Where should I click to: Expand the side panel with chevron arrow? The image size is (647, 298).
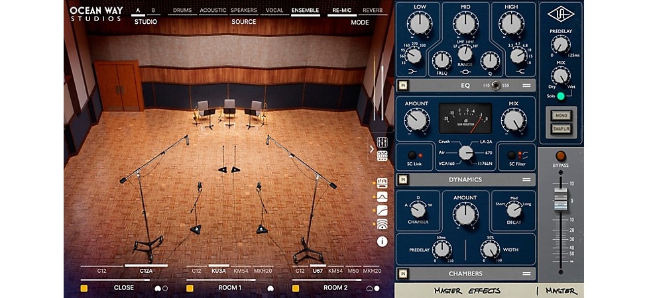[x=371, y=149]
